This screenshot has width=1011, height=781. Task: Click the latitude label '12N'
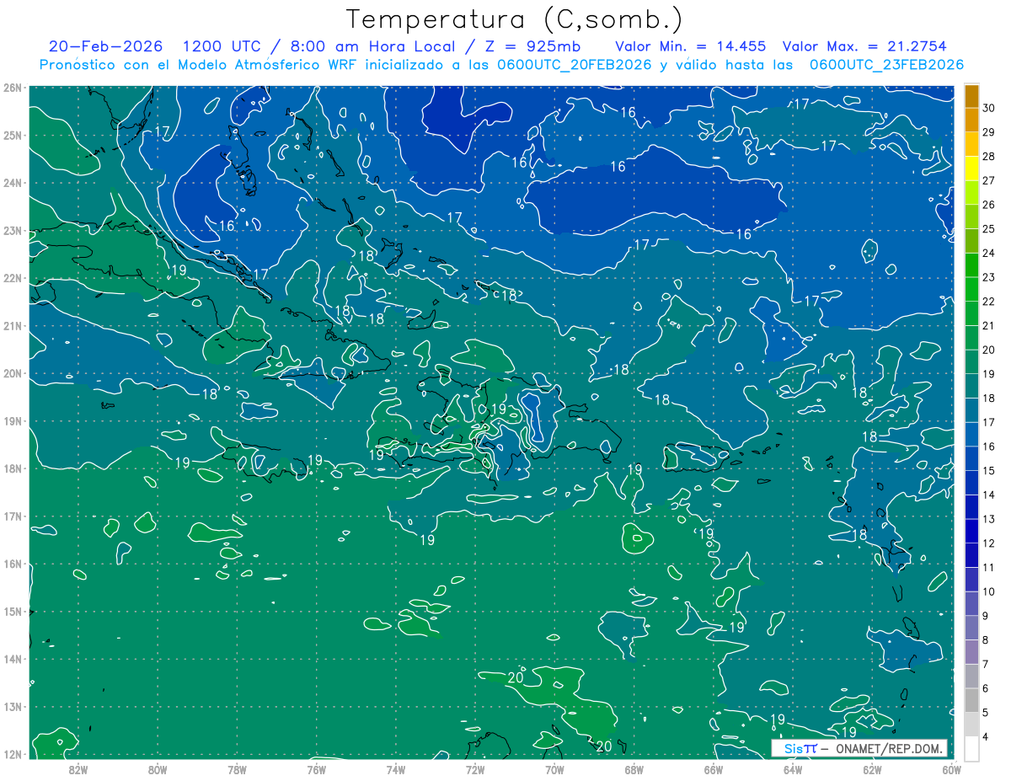[13, 754]
